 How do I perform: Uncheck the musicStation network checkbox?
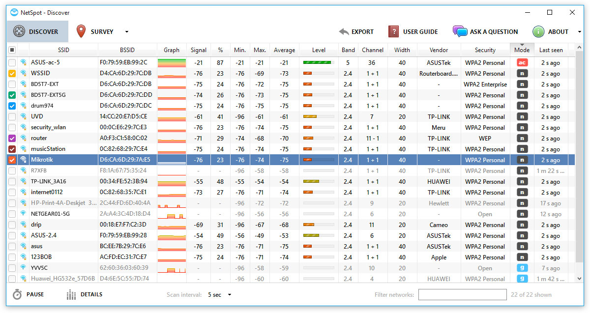click(12, 149)
